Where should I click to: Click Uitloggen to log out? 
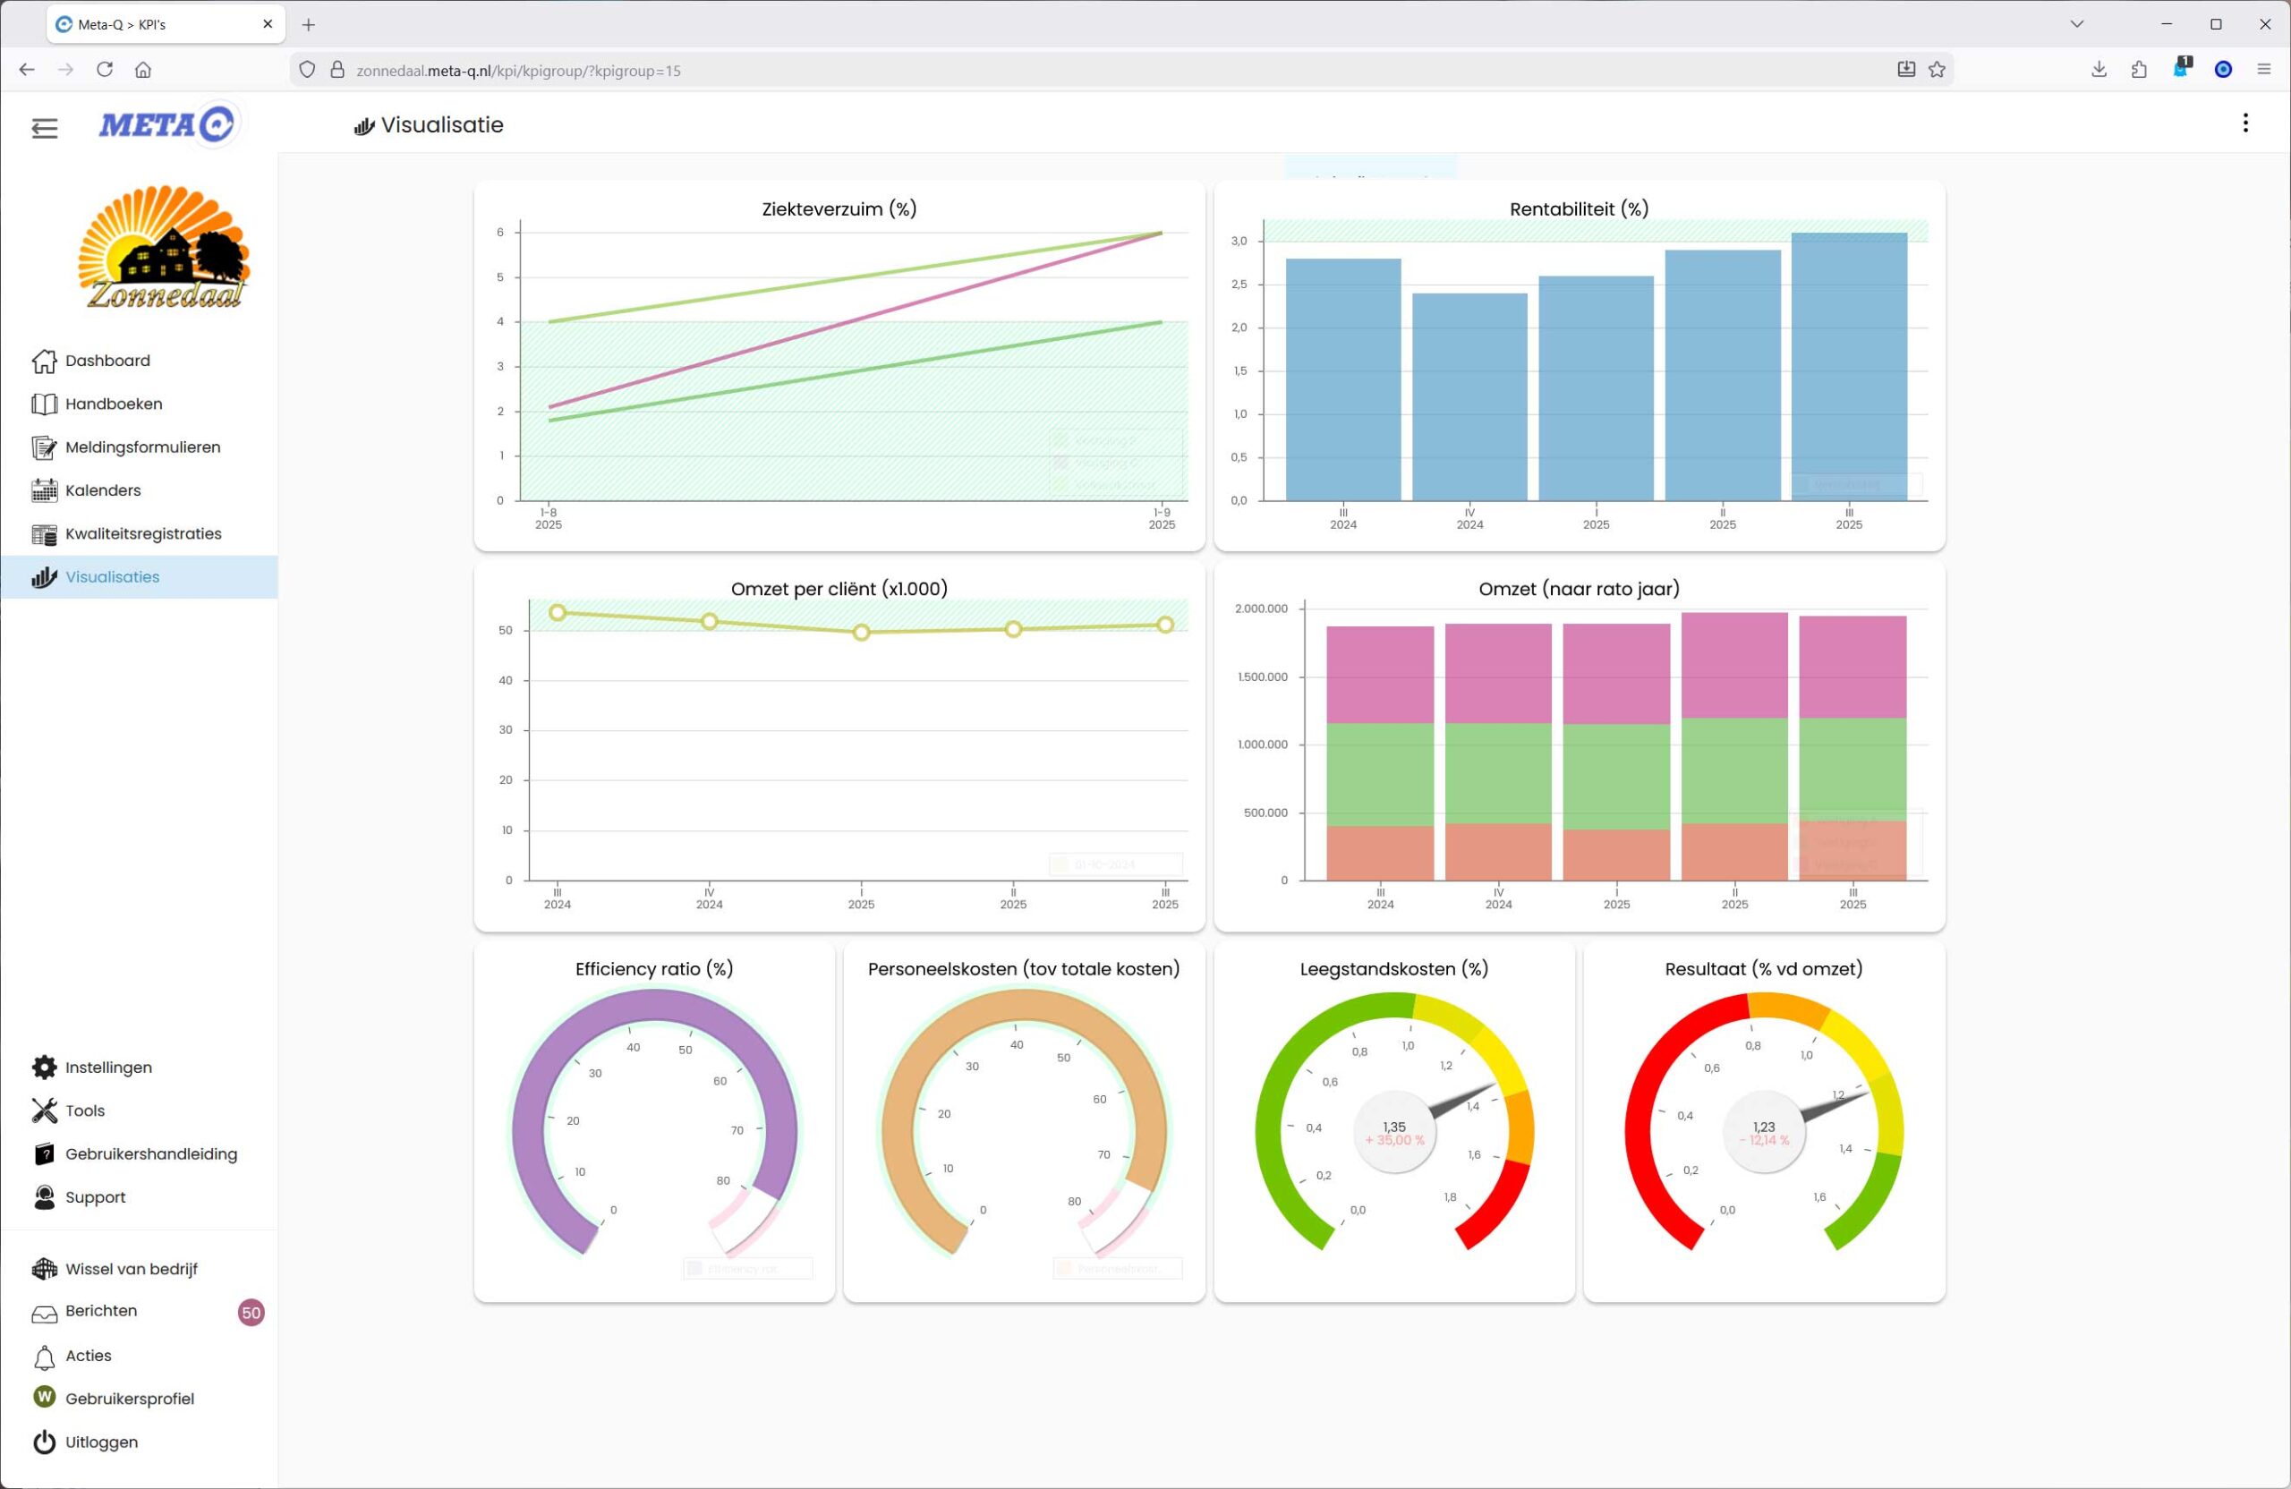pyautogui.click(x=101, y=1442)
